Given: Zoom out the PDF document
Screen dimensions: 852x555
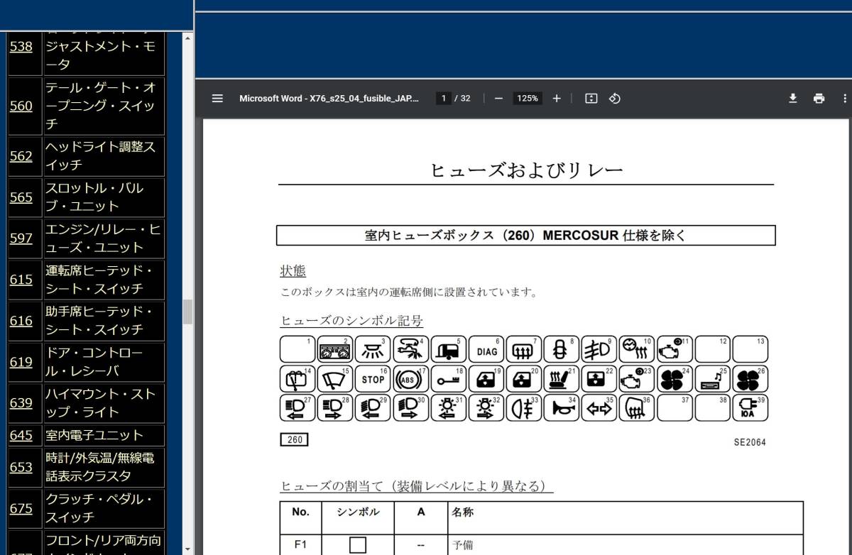Looking at the screenshot, I should (498, 99).
